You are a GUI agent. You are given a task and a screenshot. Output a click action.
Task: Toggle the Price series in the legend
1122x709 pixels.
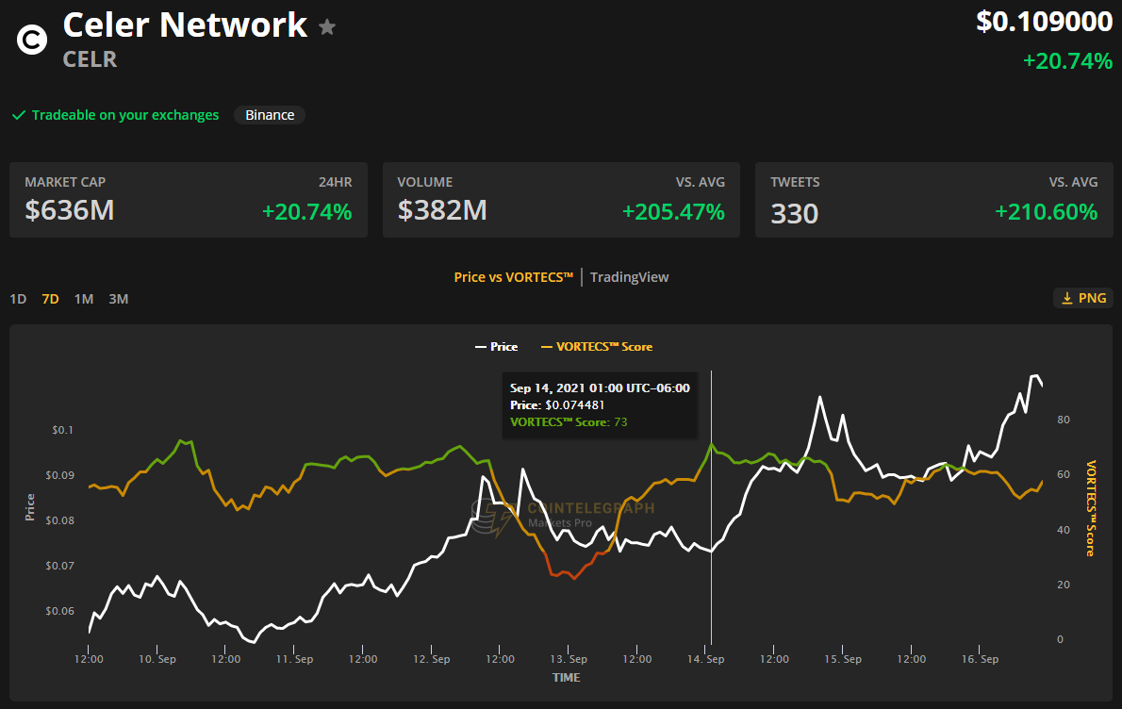click(x=496, y=346)
